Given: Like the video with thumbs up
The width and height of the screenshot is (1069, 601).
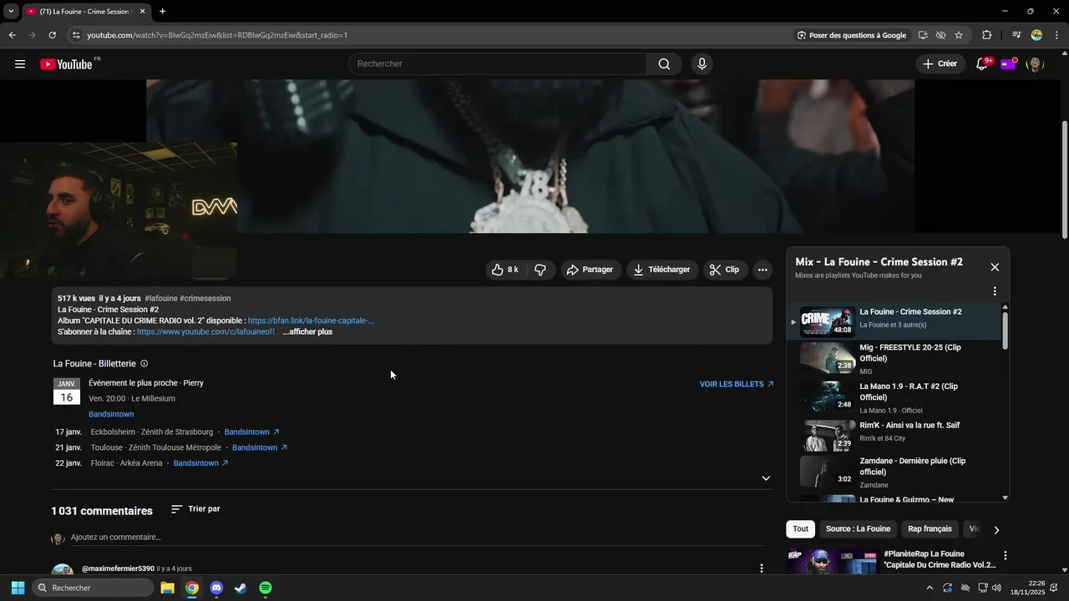Looking at the screenshot, I should point(506,270).
